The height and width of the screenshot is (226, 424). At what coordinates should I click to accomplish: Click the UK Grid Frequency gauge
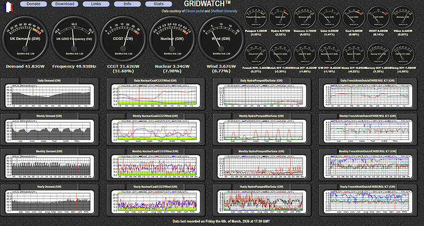coord(74,39)
